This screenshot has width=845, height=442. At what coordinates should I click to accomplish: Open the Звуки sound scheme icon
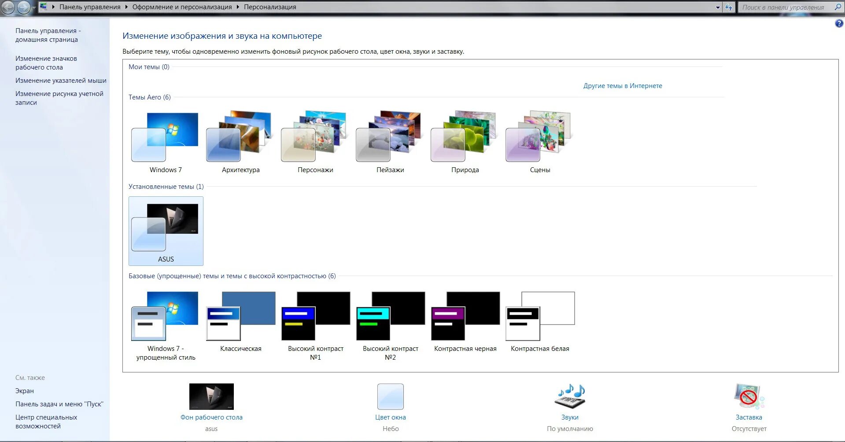pos(570,396)
